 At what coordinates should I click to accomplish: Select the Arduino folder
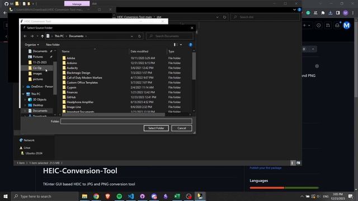coord(72,63)
